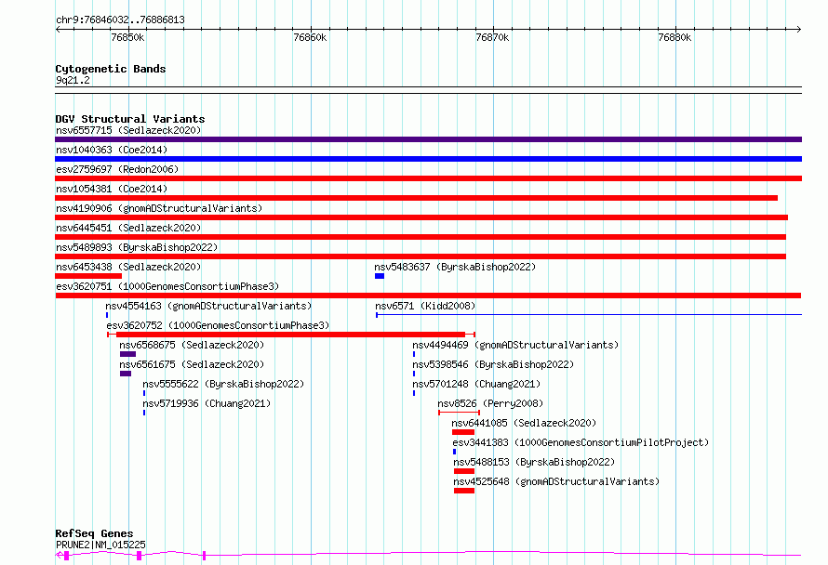This screenshot has width=828, height=565.
Task: Select the red bar under nsv5488153
Action: click(x=464, y=471)
